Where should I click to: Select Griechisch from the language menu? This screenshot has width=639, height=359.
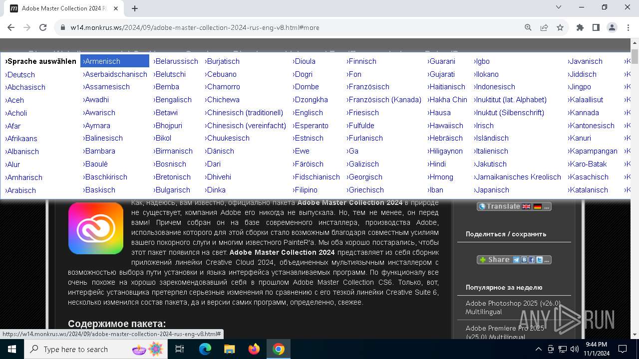click(x=365, y=190)
